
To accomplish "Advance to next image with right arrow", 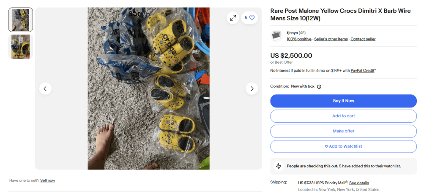I will tap(252, 89).
